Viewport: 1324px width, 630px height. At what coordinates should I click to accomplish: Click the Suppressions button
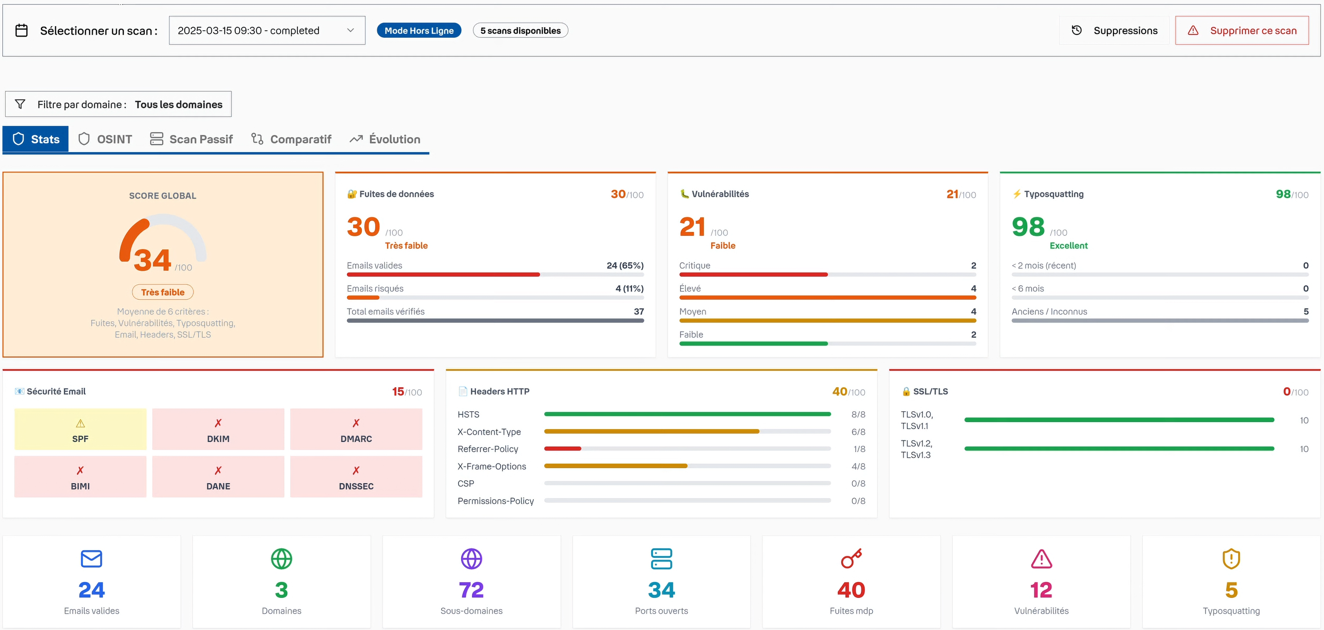click(1114, 30)
